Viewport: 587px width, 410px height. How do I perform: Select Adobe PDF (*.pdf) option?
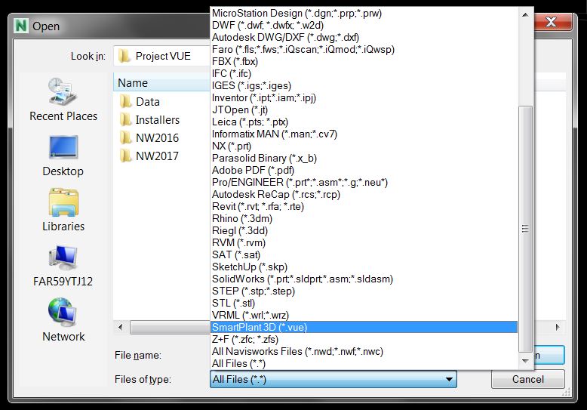coord(364,170)
